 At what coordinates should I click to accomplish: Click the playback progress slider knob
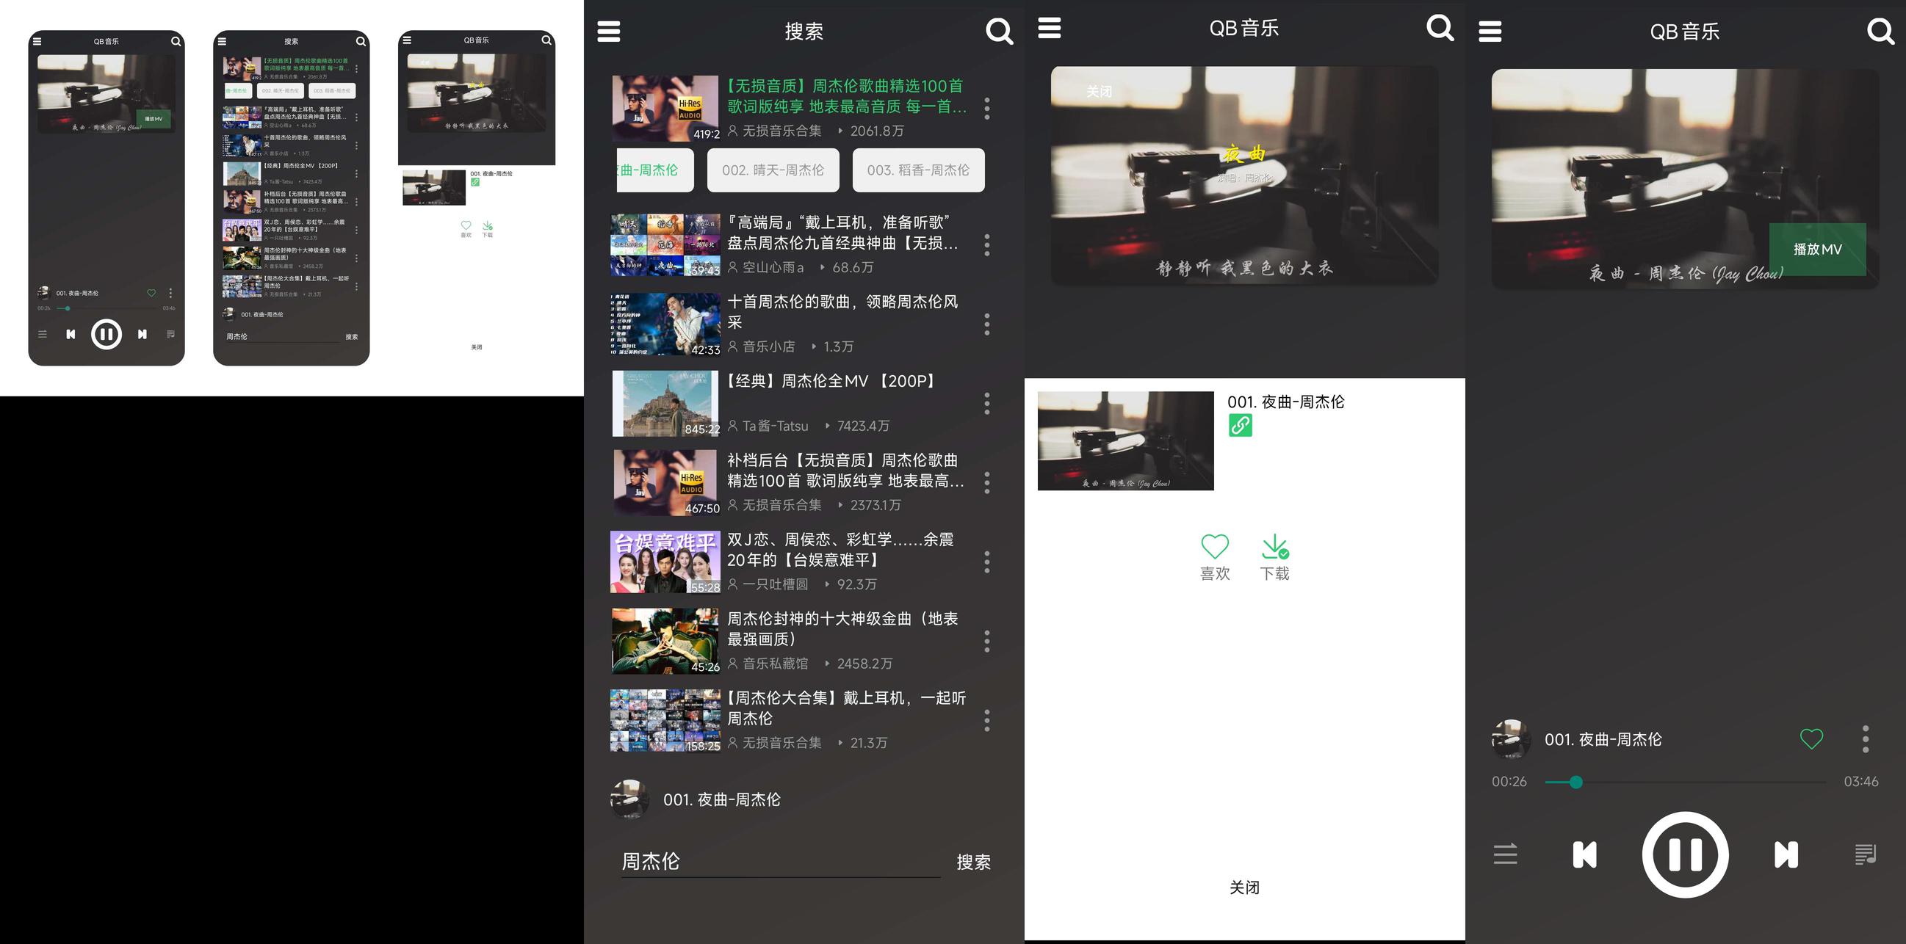pyautogui.click(x=1576, y=782)
